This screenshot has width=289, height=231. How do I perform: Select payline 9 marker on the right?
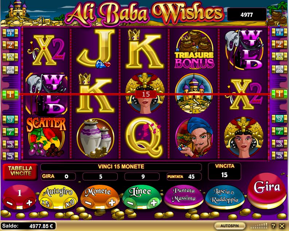(279, 119)
